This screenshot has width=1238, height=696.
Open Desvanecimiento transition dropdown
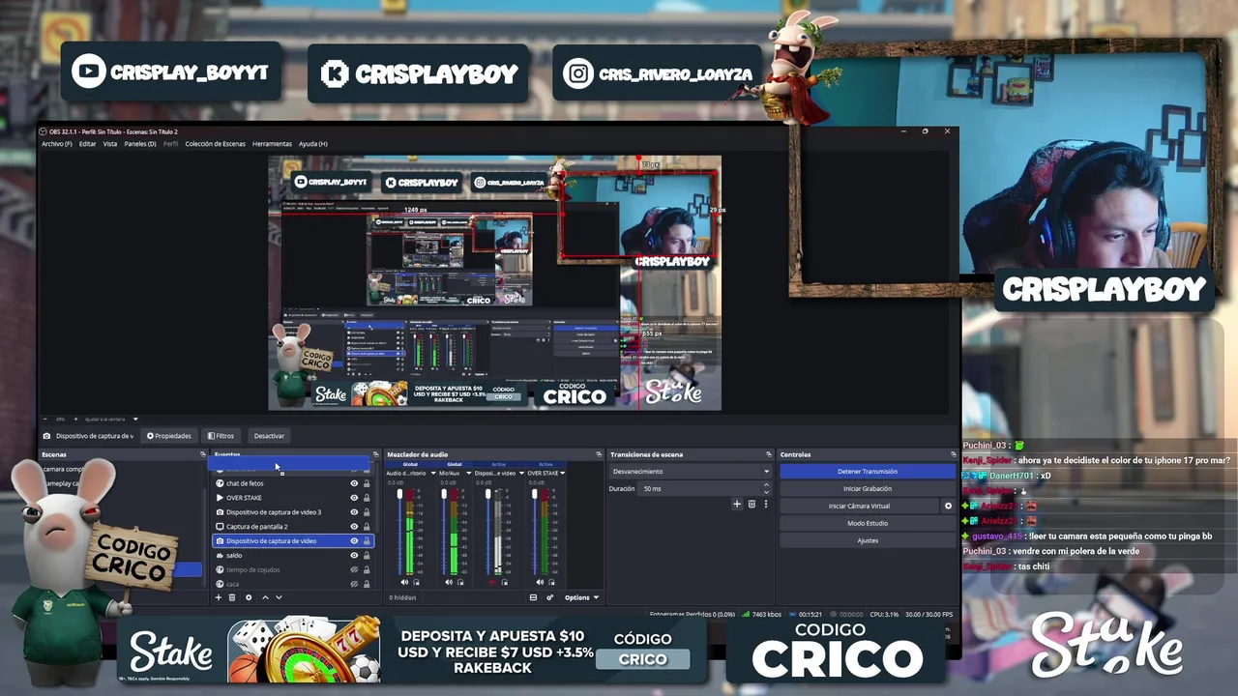point(691,472)
